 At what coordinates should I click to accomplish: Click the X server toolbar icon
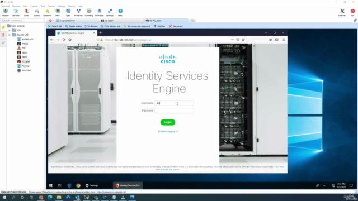(342, 12)
